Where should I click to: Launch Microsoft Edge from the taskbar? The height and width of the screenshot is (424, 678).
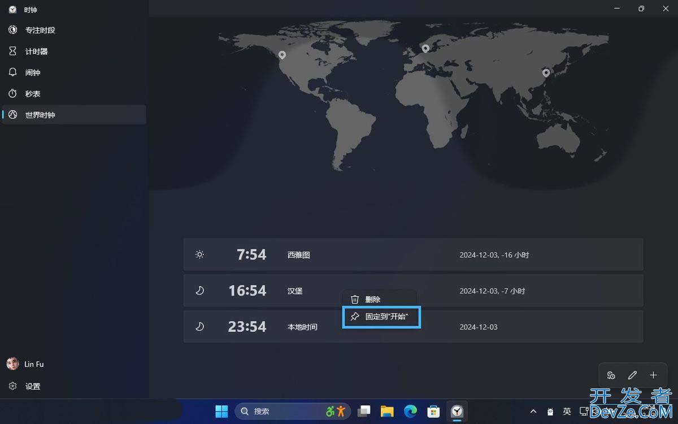tap(410, 411)
